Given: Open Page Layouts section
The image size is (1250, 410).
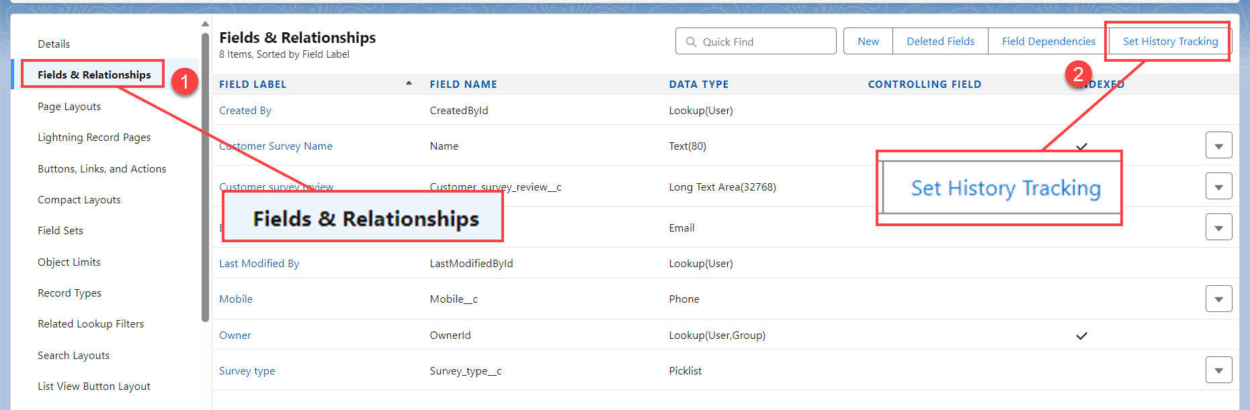Looking at the screenshot, I should [69, 106].
